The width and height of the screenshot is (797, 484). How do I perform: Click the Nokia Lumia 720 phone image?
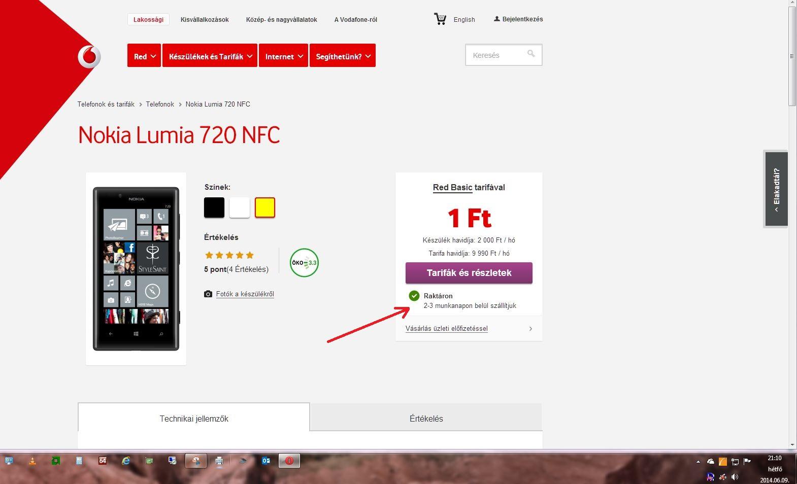(x=136, y=269)
